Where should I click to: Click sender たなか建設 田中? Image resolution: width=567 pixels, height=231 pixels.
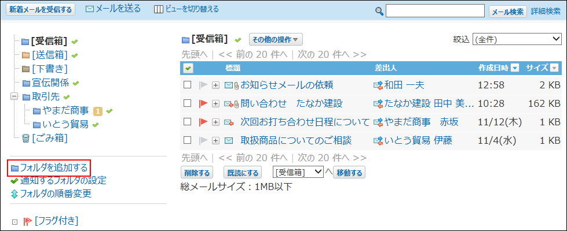coord(429,103)
